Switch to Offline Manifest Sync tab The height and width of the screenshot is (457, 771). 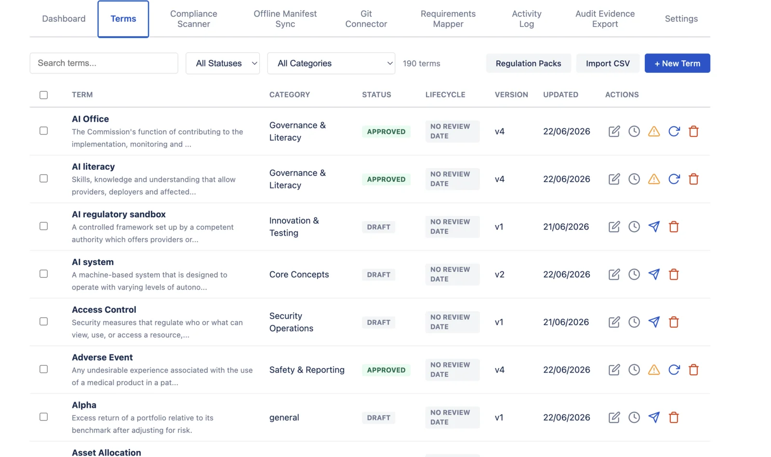pyautogui.click(x=285, y=19)
